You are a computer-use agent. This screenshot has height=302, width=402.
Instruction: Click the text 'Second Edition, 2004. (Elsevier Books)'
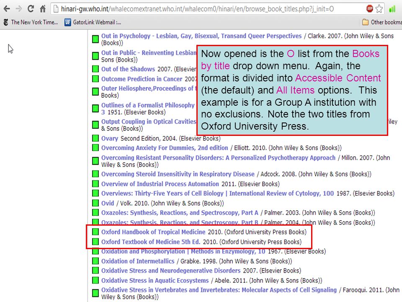tap(170, 138)
